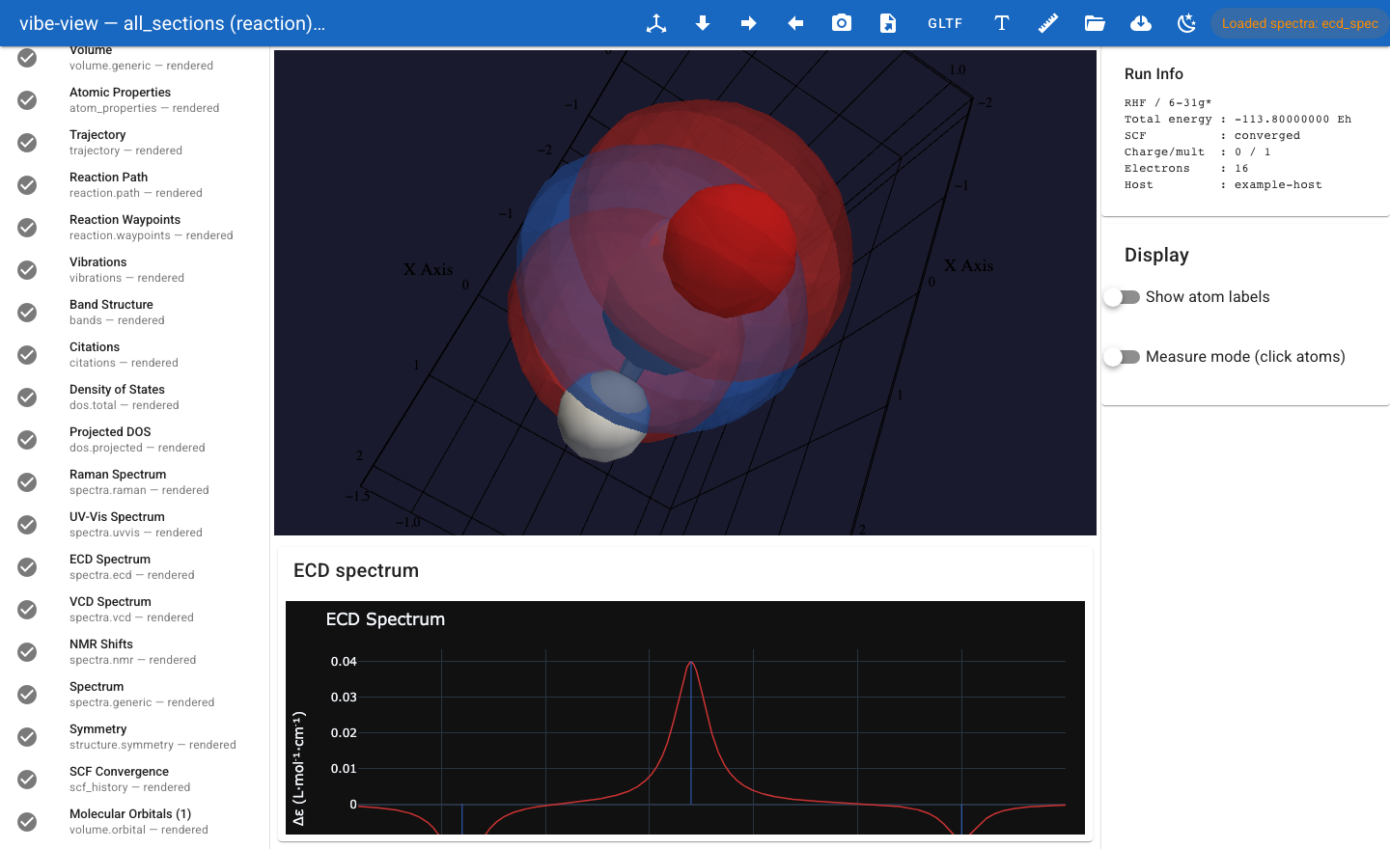The height and width of the screenshot is (849, 1390).
Task: Select the ruler measure tool icon
Action: pos(1048,23)
